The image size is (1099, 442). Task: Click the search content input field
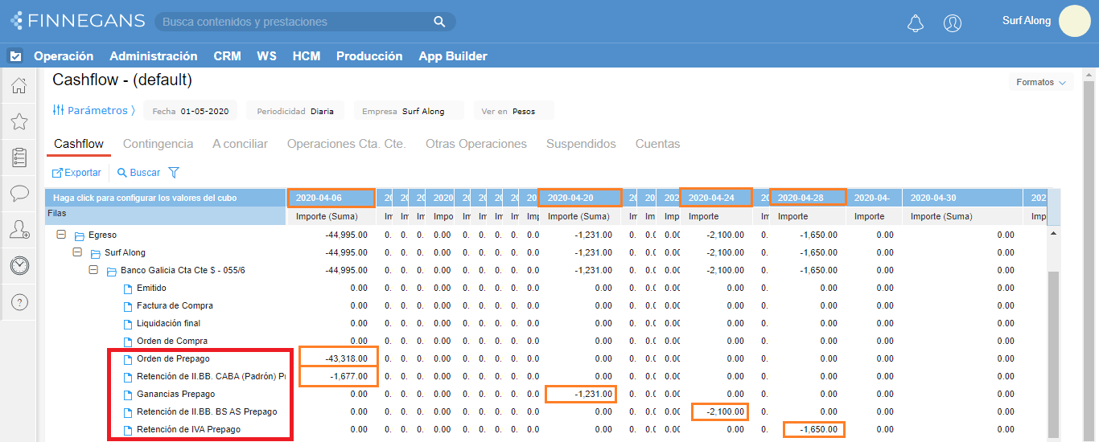(x=295, y=22)
